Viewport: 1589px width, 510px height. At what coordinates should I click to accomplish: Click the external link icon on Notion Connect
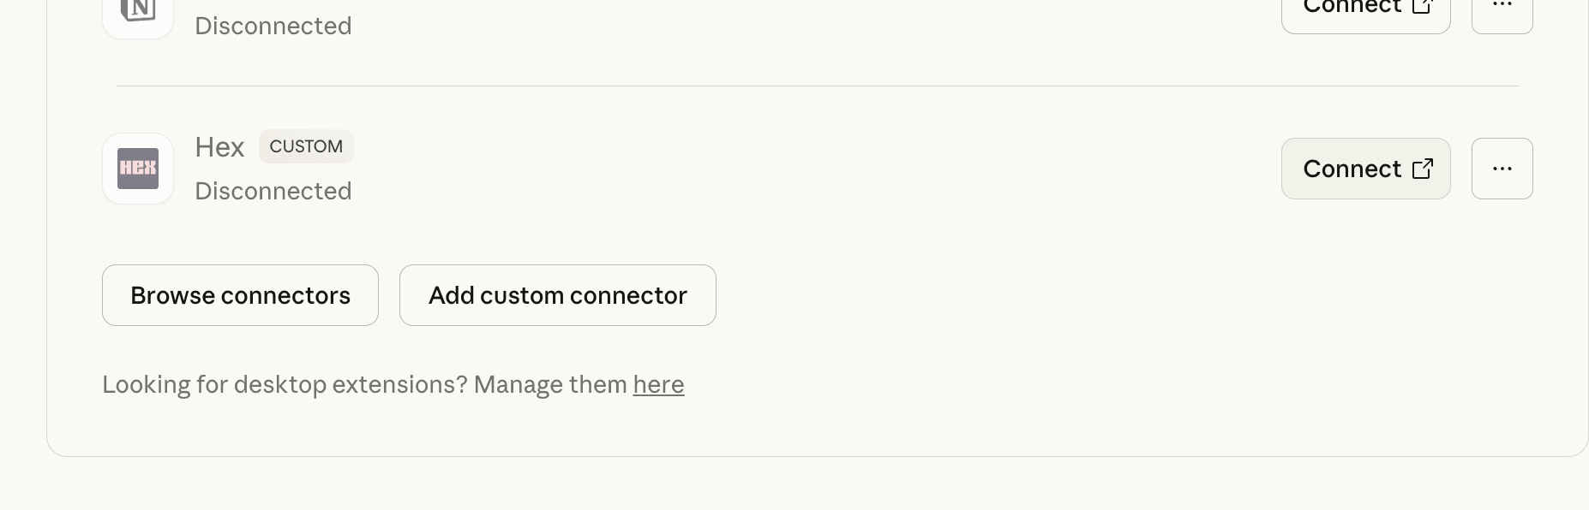(x=1423, y=7)
